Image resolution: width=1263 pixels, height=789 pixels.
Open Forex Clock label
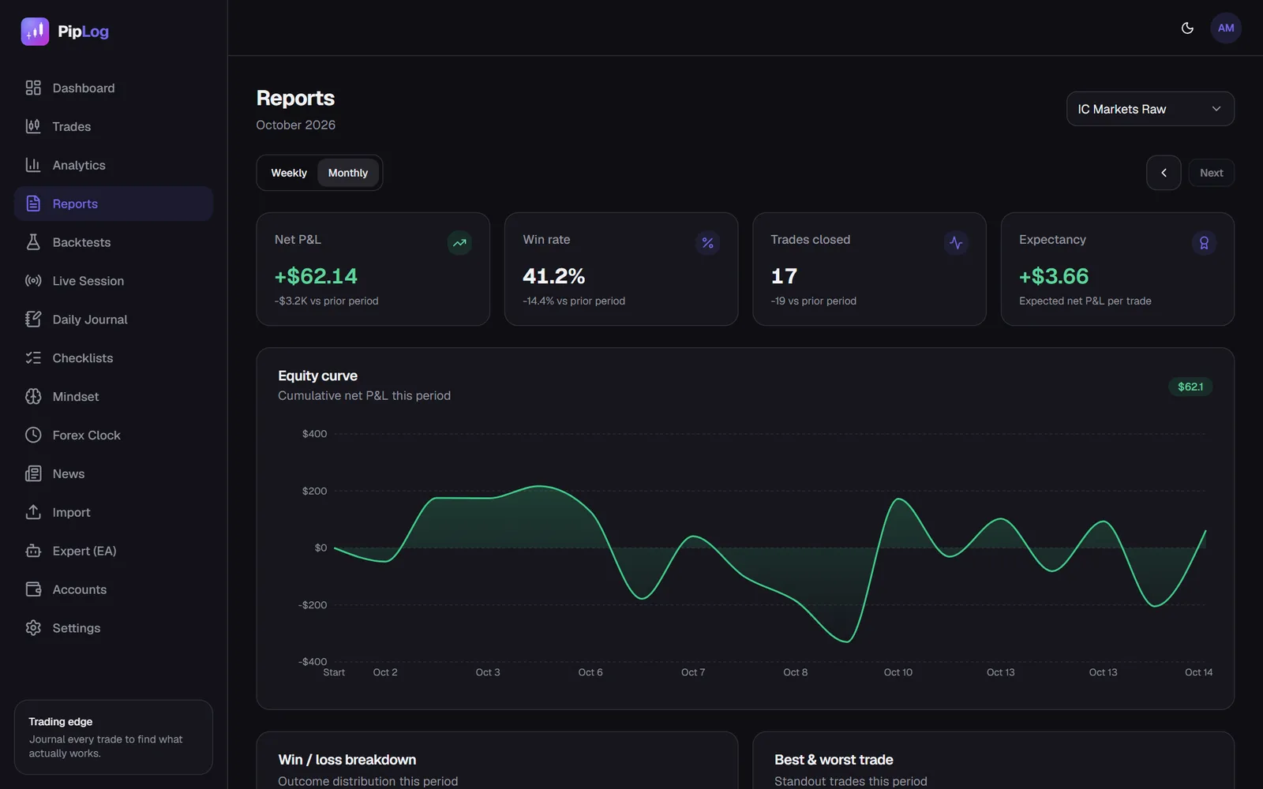tap(87, 436)
